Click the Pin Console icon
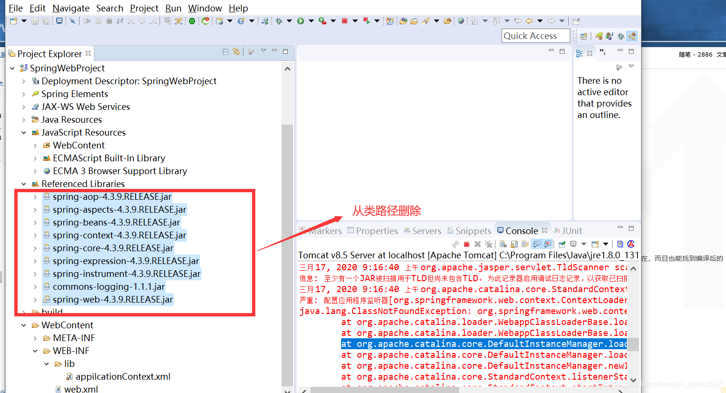The image size is (726, 393). click(562, 244)
